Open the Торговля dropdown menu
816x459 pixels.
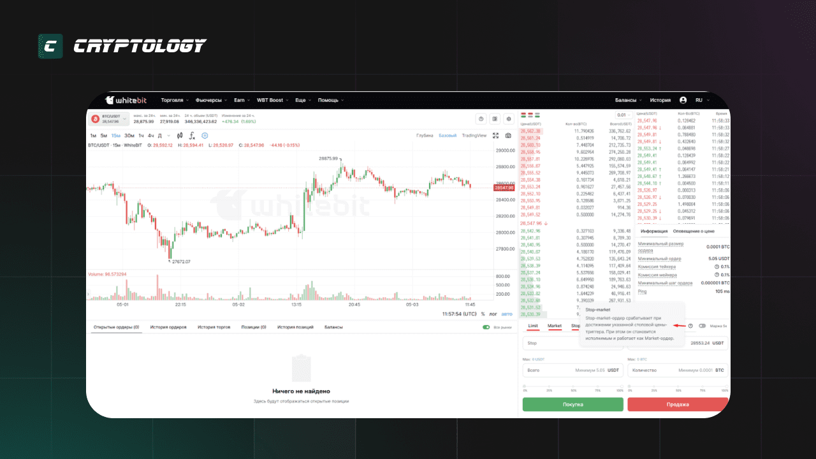(x=174, y=100)
